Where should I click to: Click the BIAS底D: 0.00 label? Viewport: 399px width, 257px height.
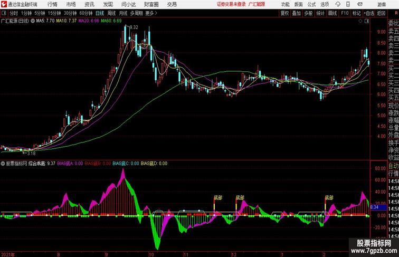pos(154,164)
